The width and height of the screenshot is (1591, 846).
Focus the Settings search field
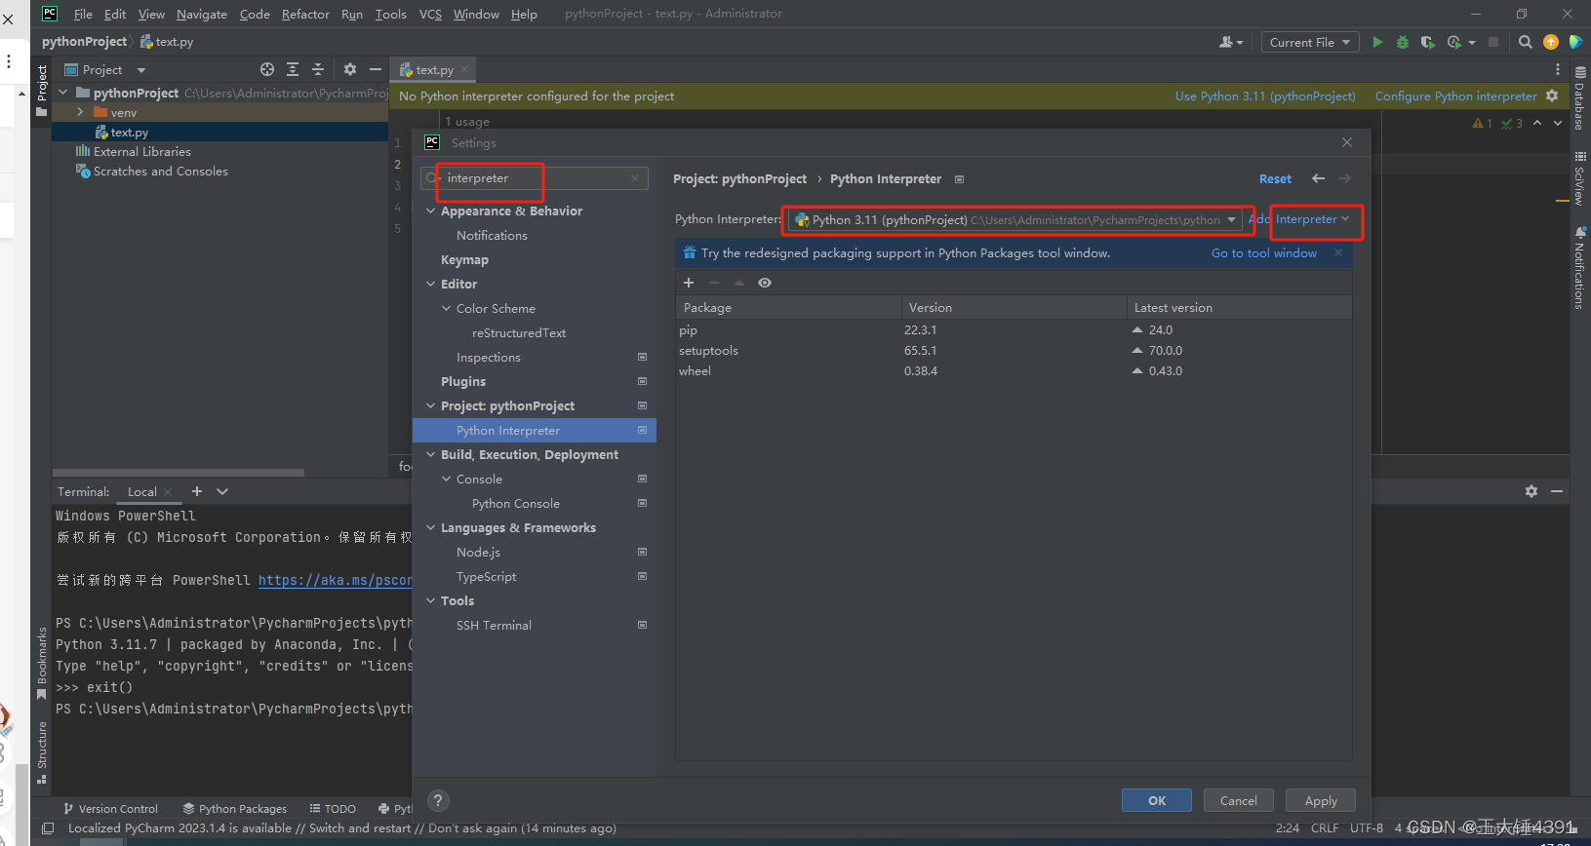(534, 178)
